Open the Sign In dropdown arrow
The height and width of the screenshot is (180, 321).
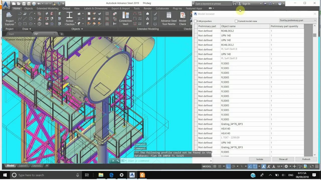coord(261,4)
